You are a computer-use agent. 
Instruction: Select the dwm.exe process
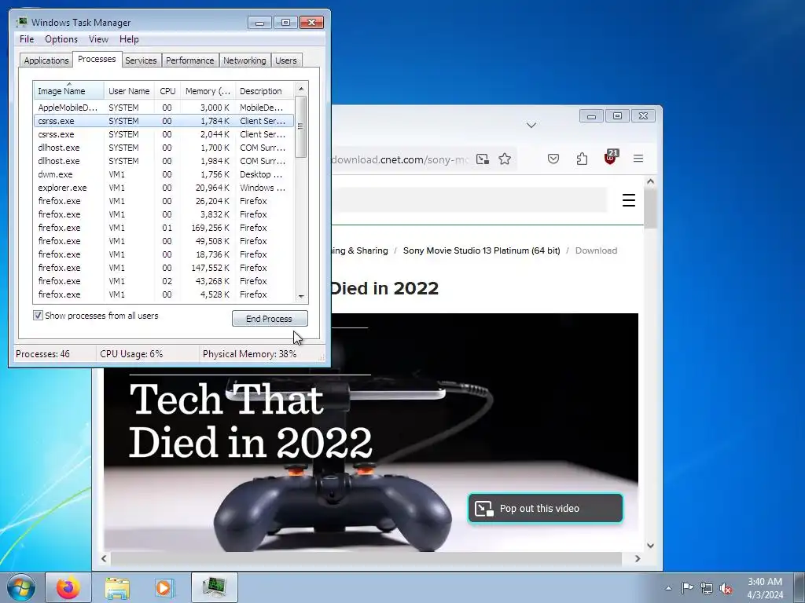(x=164, y=174)
